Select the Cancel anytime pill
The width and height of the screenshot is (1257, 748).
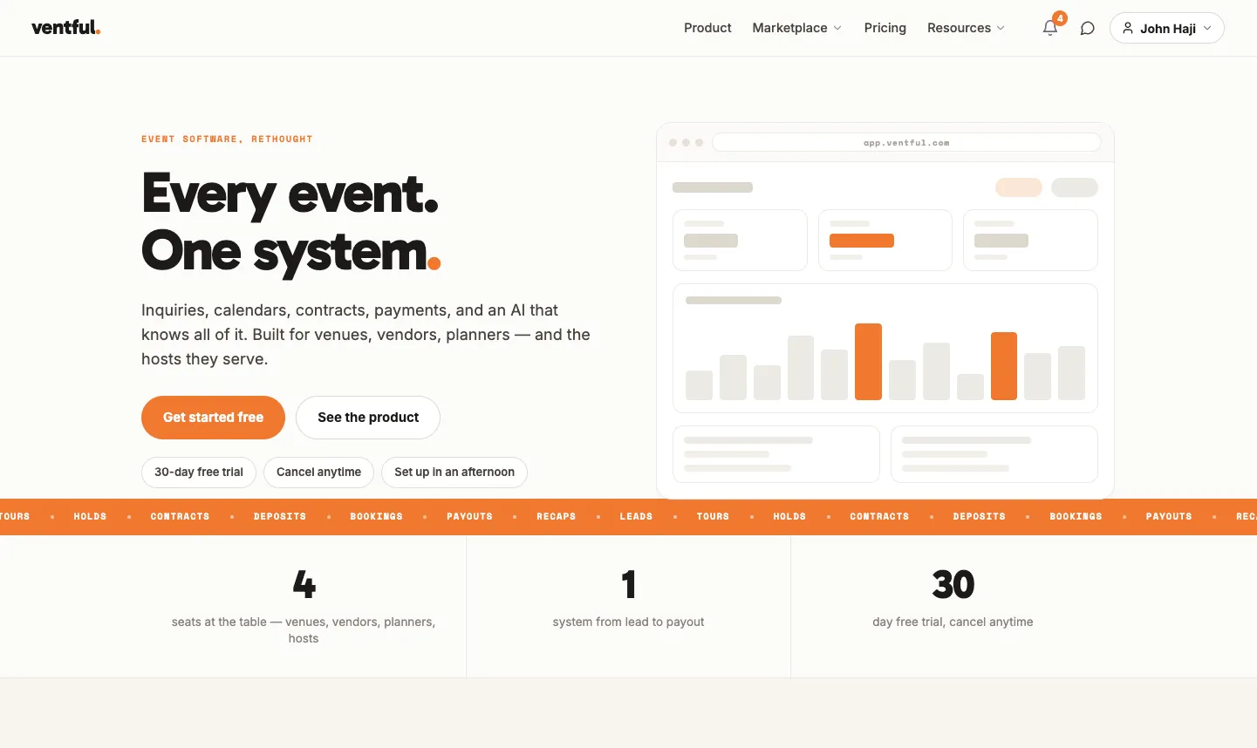[x=318, y=472]
